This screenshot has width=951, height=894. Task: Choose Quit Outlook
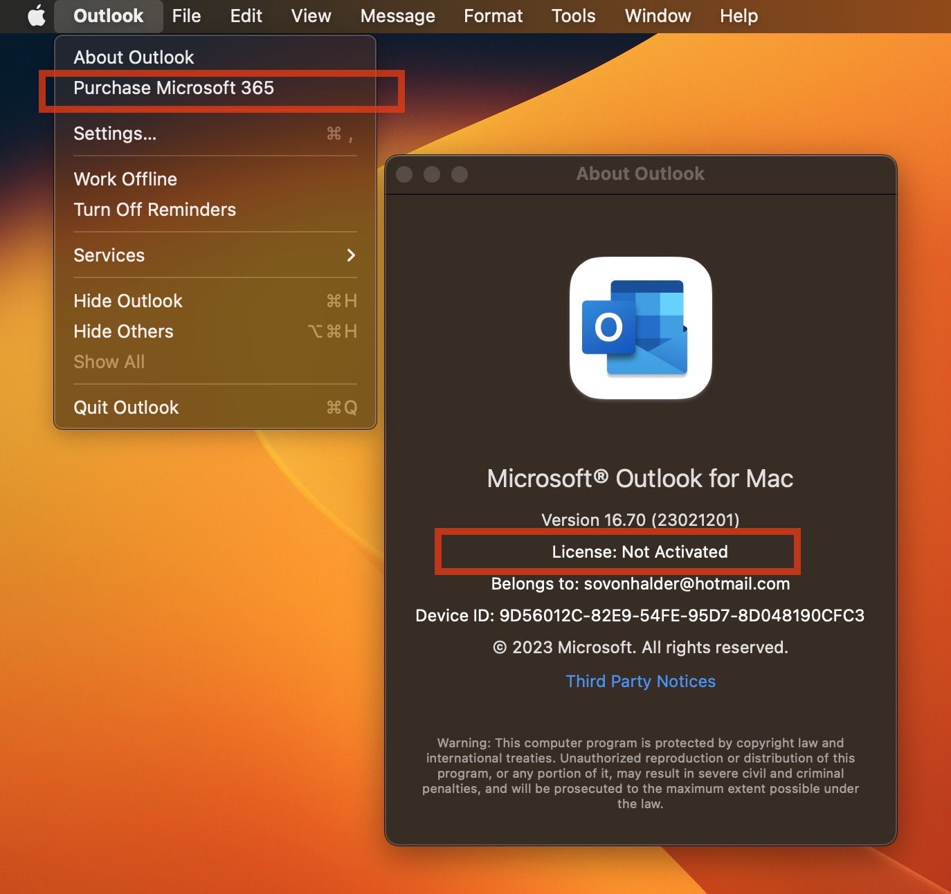[x=215, y=408]
